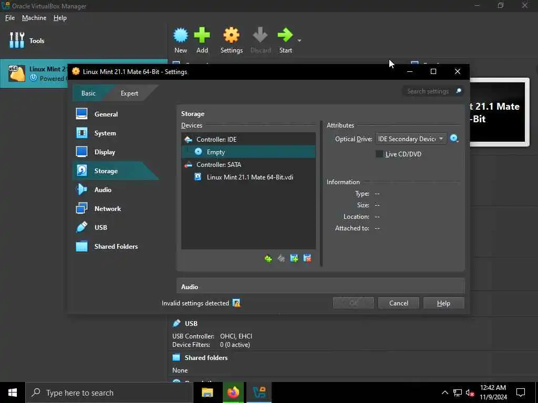538x403 pixels.
Task: Select the Storage settings category
Action: coord(116,171)
